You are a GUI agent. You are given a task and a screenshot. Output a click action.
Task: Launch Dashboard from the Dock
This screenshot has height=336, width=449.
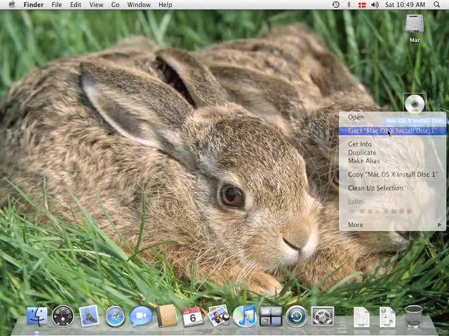(62, 316)
